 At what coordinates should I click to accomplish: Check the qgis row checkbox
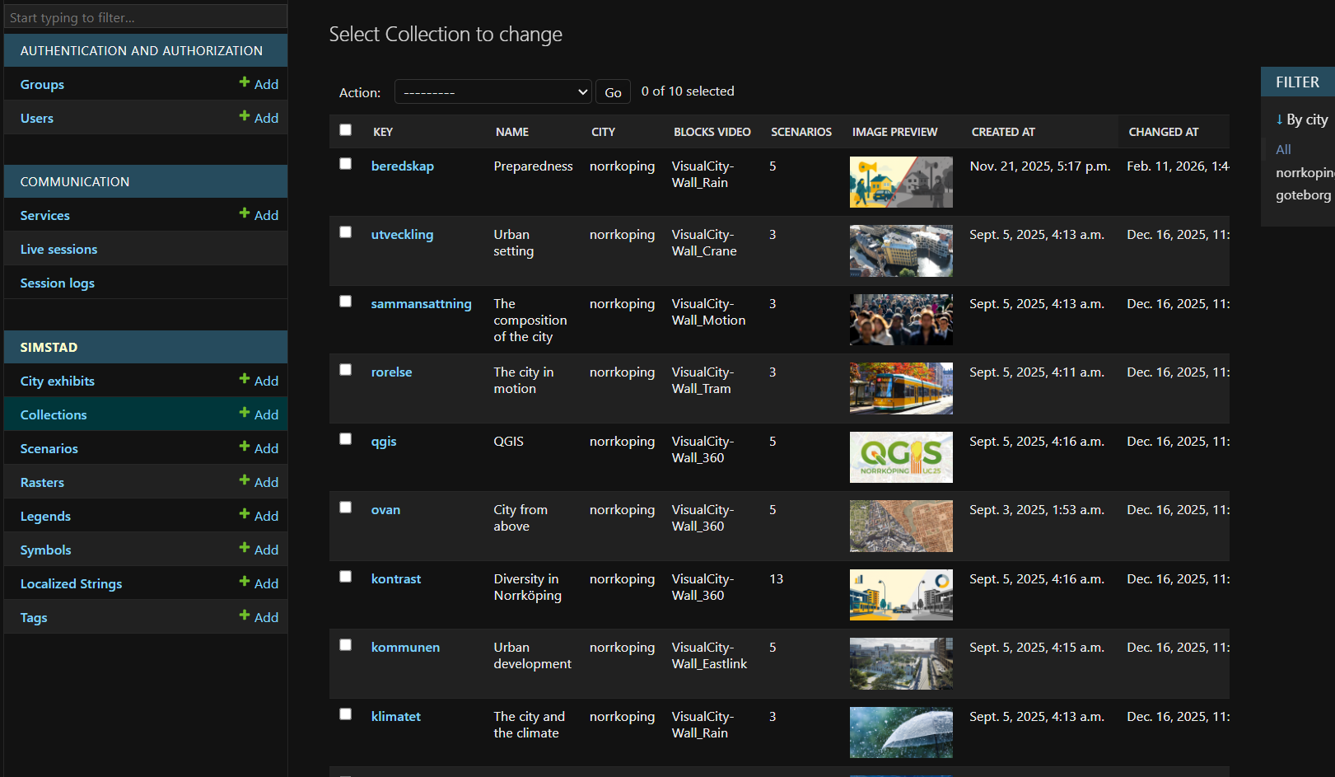345,439
